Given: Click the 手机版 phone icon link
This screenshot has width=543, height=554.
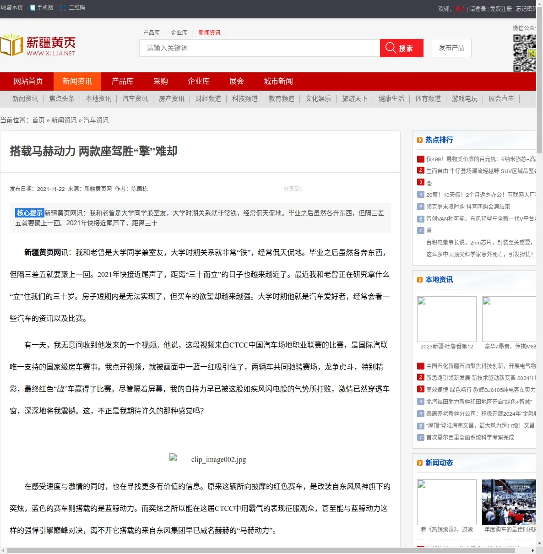Looking at the screenshot, I should pyautogui.click(x=42, y=8).
